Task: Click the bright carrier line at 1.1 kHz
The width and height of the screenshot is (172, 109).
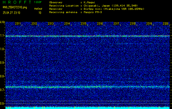Action: [x=88, y=36]
